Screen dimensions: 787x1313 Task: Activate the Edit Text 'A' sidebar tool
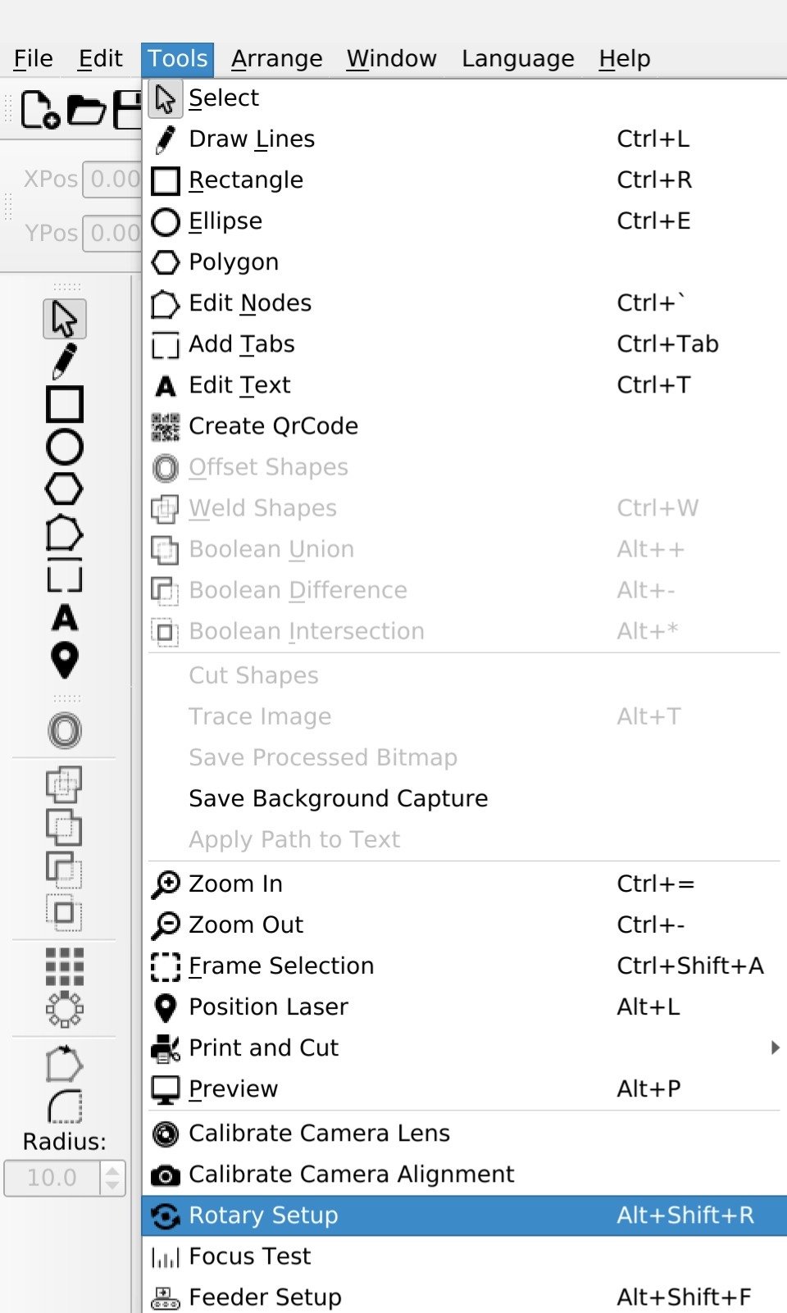[65, 617]
